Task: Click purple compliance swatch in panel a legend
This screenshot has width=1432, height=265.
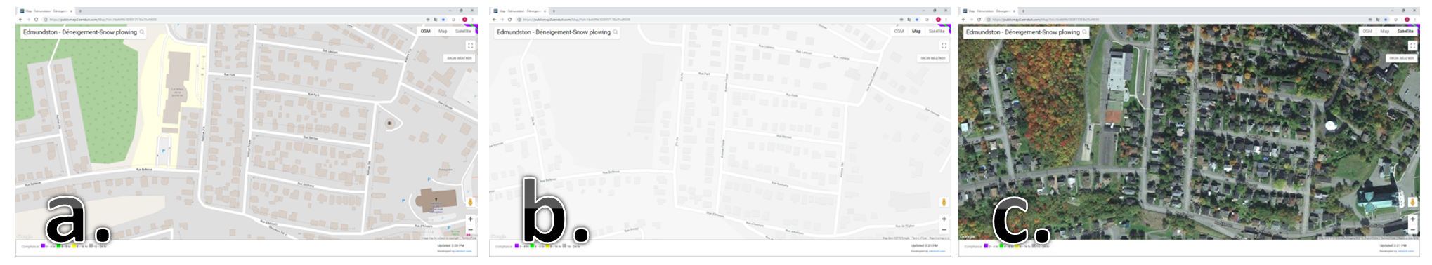Action: [x=43, y=246]
